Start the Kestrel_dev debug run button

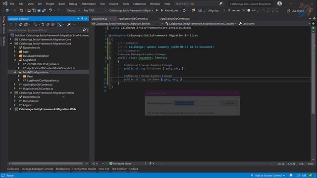169,10
